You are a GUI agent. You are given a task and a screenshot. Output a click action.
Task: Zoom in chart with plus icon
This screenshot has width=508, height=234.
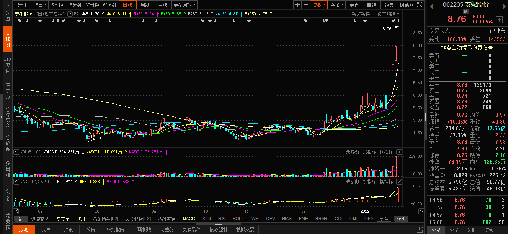tap(297, 5)
